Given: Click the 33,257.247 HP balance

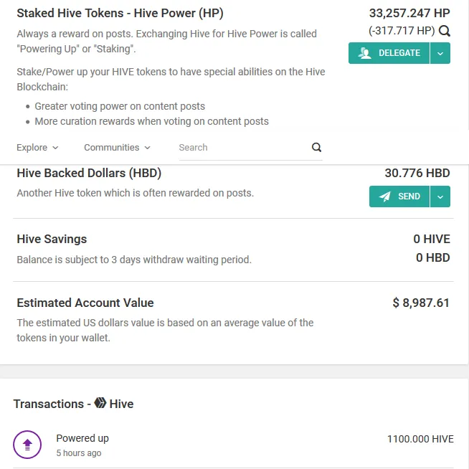Looking at the screenshot, I should [409, 13].
